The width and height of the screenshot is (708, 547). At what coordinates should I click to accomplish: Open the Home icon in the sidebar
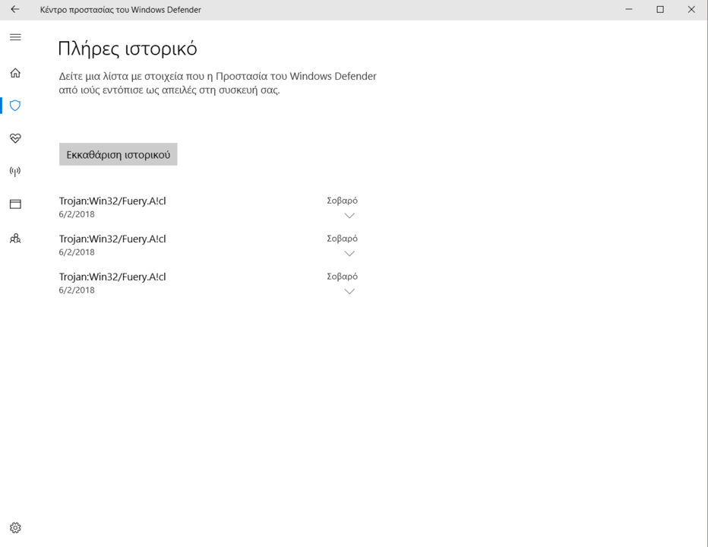(15, 73)
